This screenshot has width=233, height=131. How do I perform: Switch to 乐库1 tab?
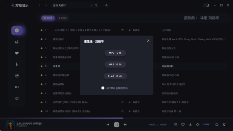click(48, 18)
